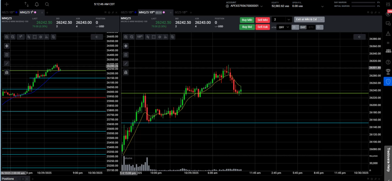The width and height of the screenshot is (392, 181).
Task: Select crosshair tool on the 15m chart
Action: (126, 46)
